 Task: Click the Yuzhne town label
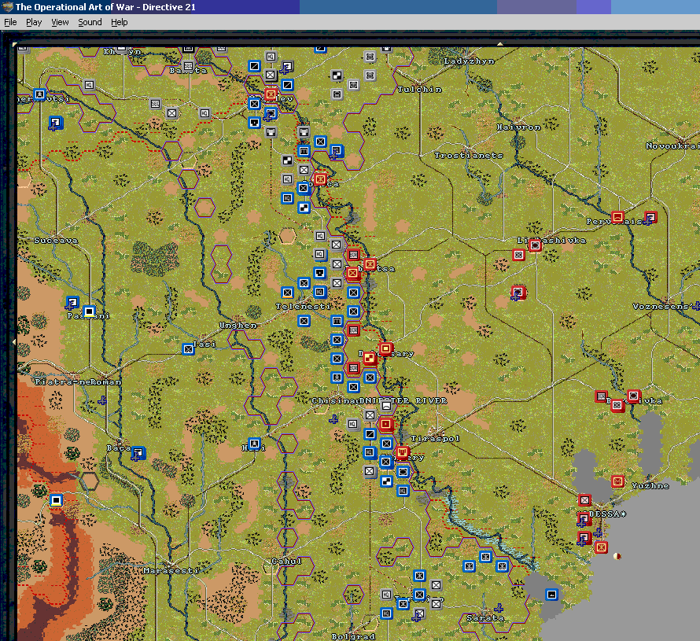(650, 485)
